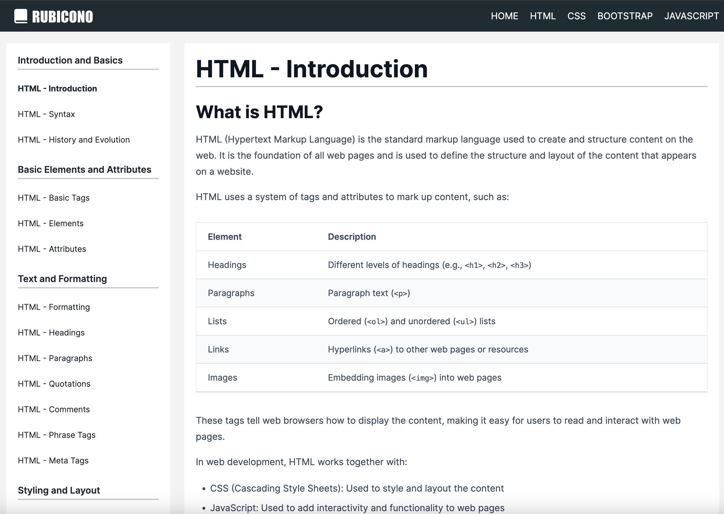The height and width of the screenshot is (514, 724).
Task: Open the HTML - Basic Tags link
Action: pyautogui.click(x=53, y=198)
